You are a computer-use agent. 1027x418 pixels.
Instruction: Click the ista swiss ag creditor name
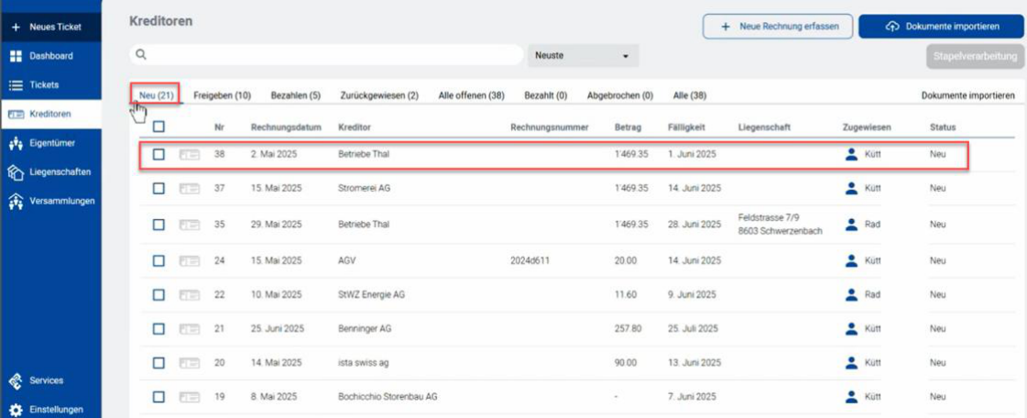tap(364, 362)
